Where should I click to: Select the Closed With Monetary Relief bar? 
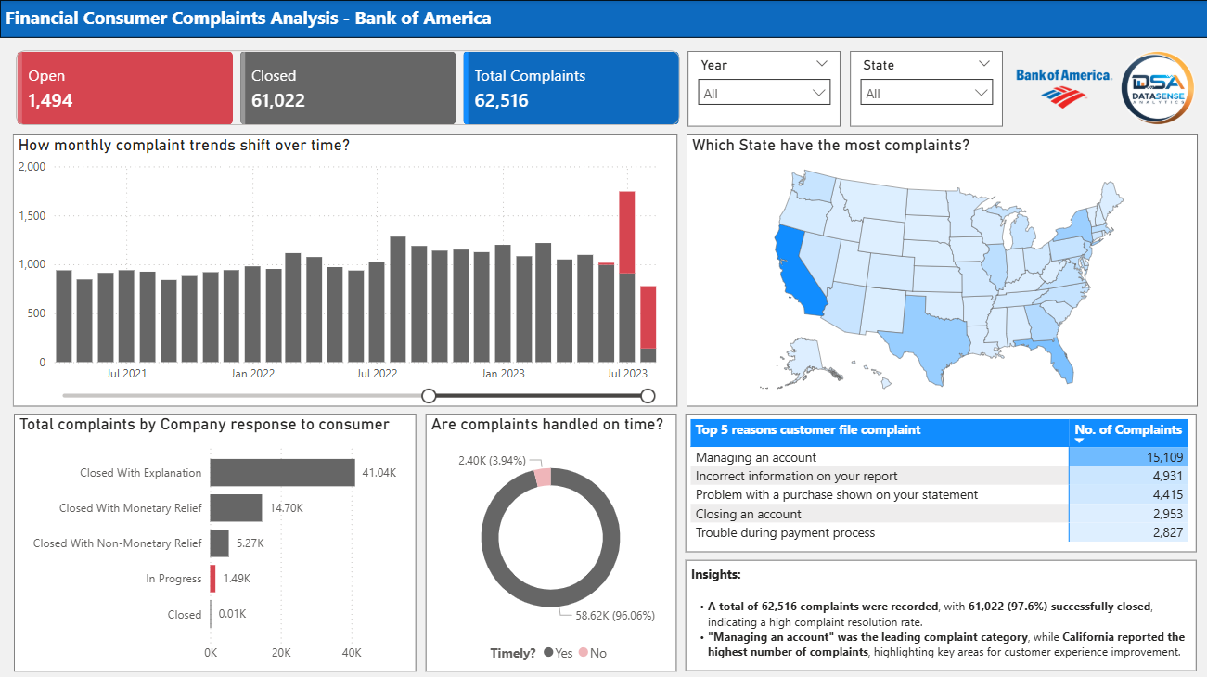click(236, 507)
